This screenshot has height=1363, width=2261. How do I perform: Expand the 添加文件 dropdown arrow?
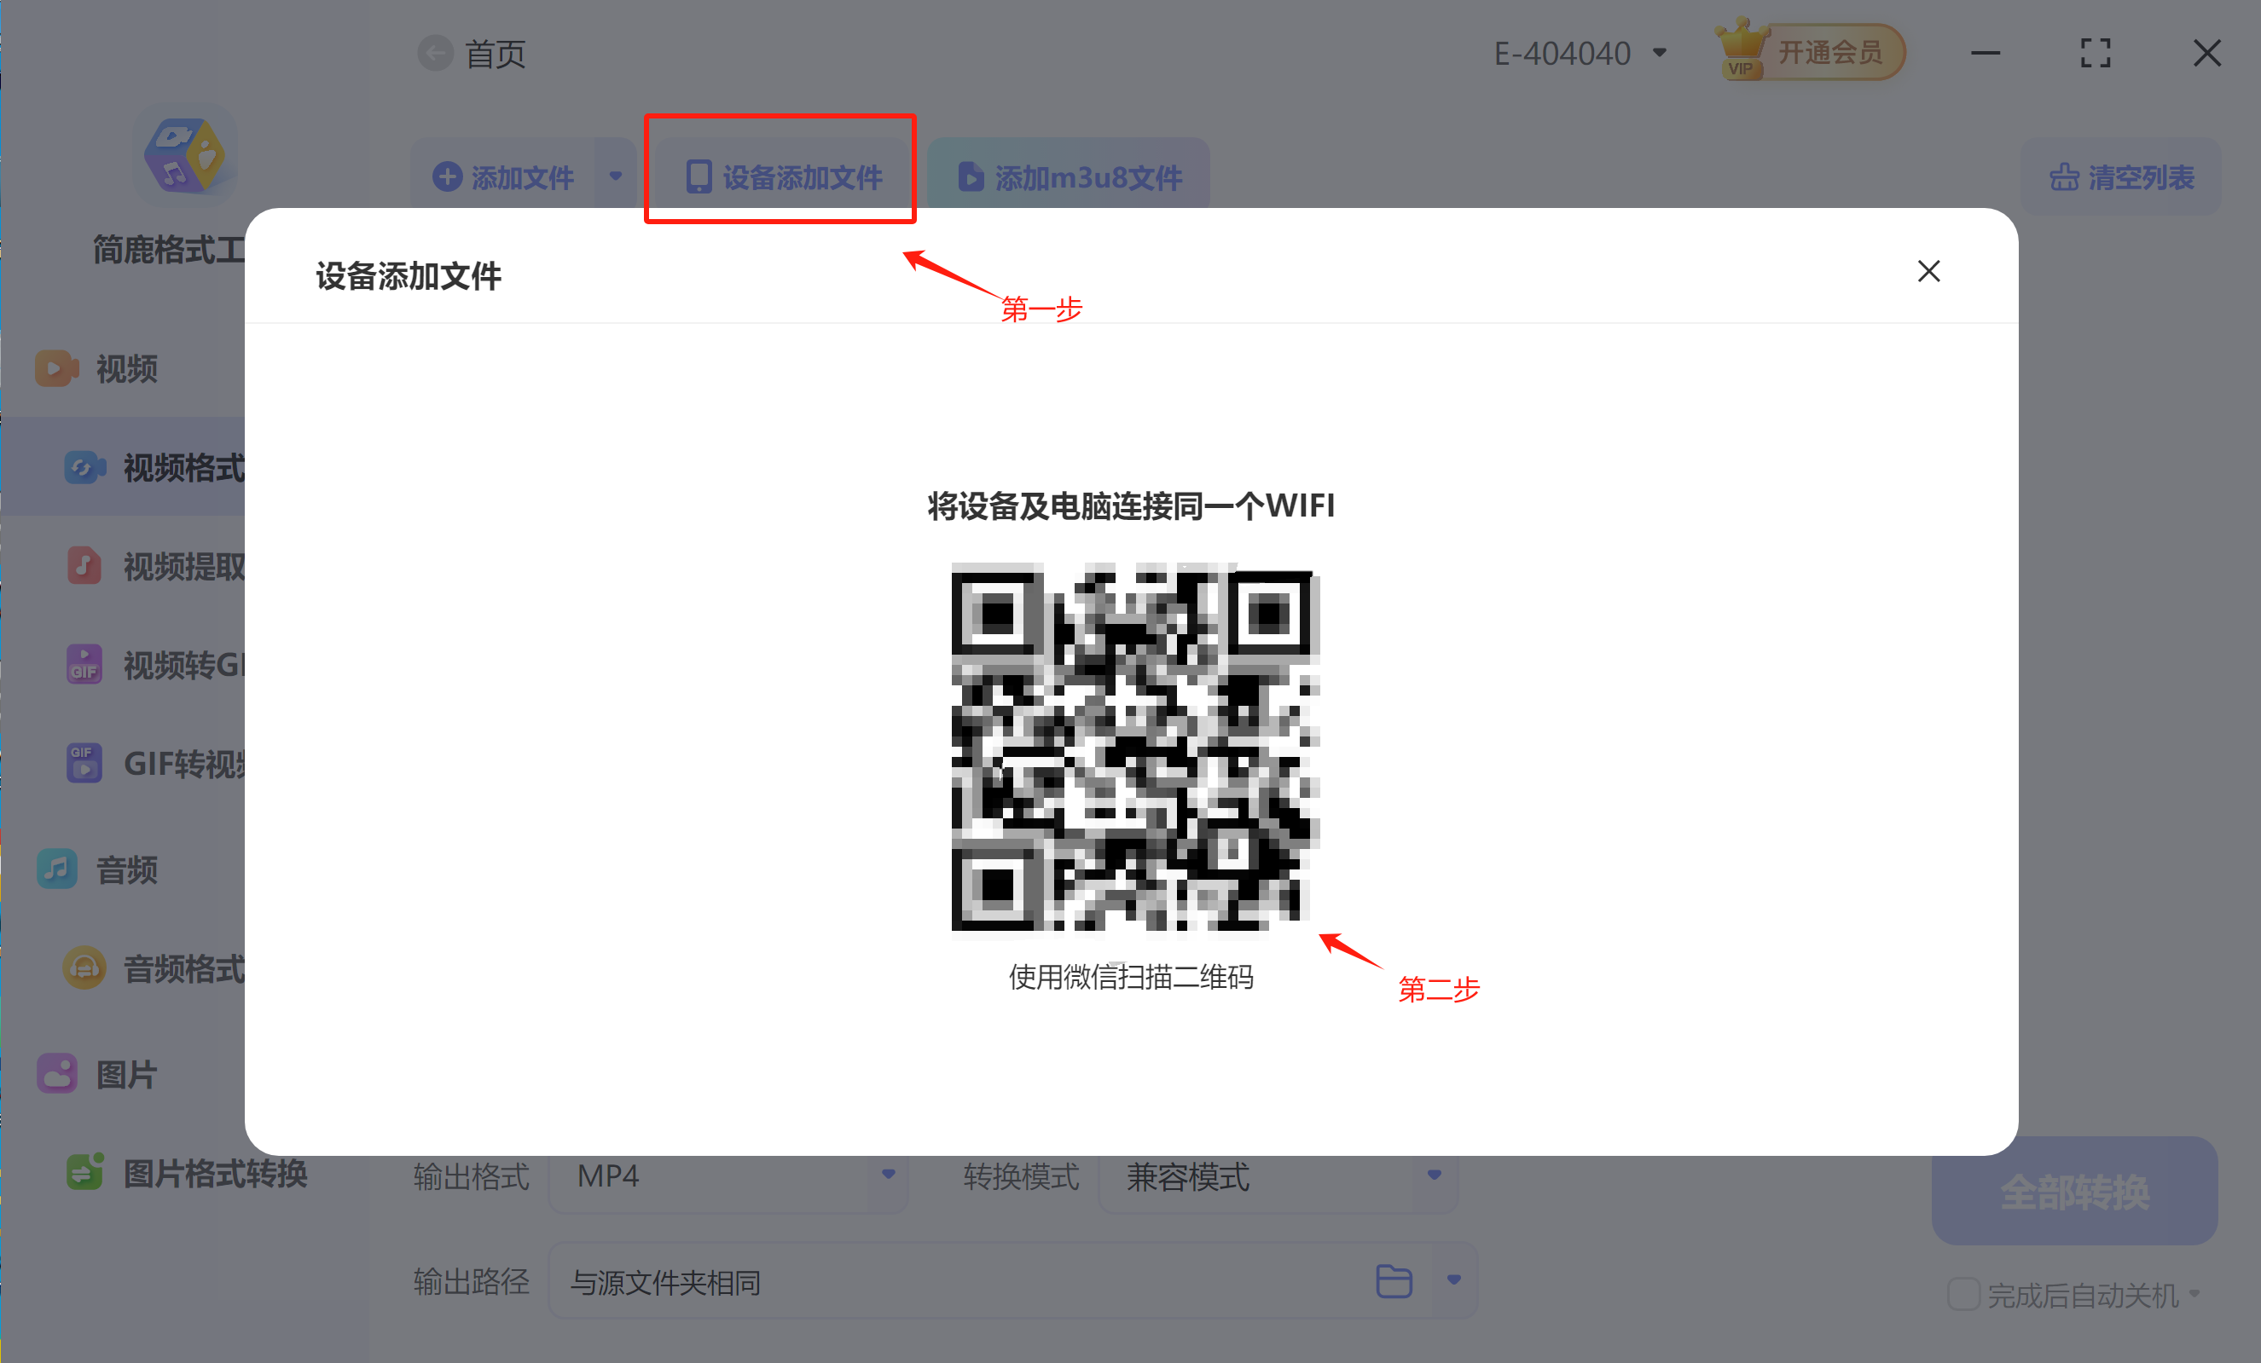click(x=616, y=174)
